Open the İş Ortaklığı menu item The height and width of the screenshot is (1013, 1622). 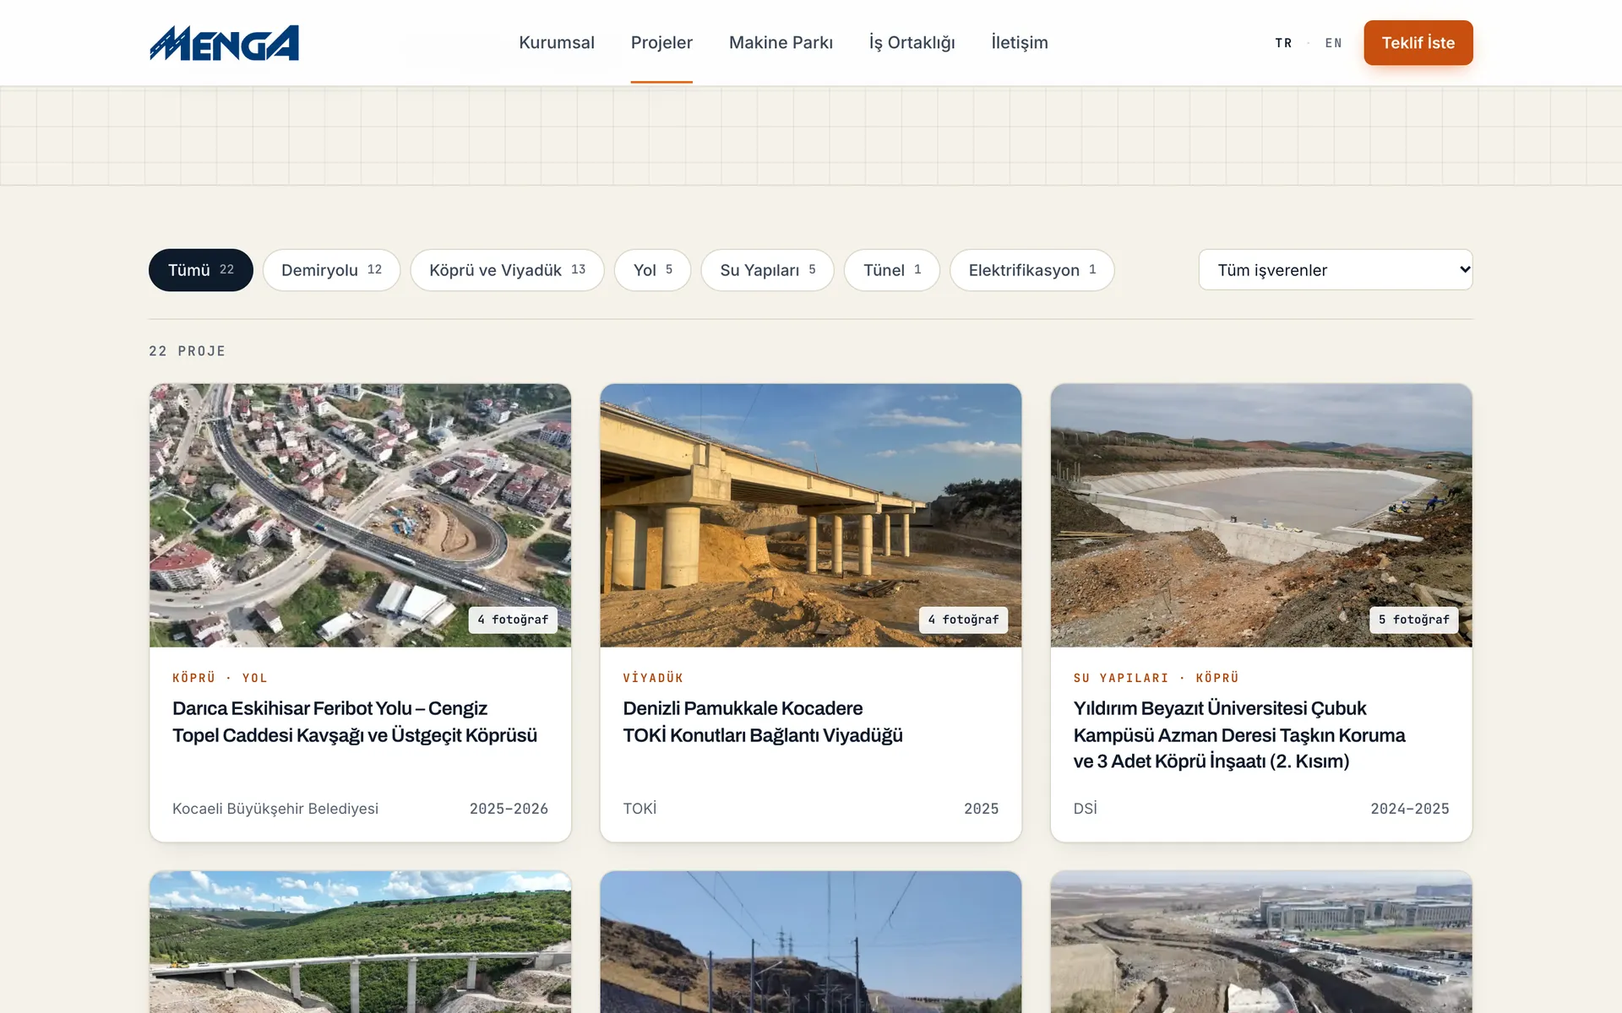pyautogui.click(x=912, y=42)
